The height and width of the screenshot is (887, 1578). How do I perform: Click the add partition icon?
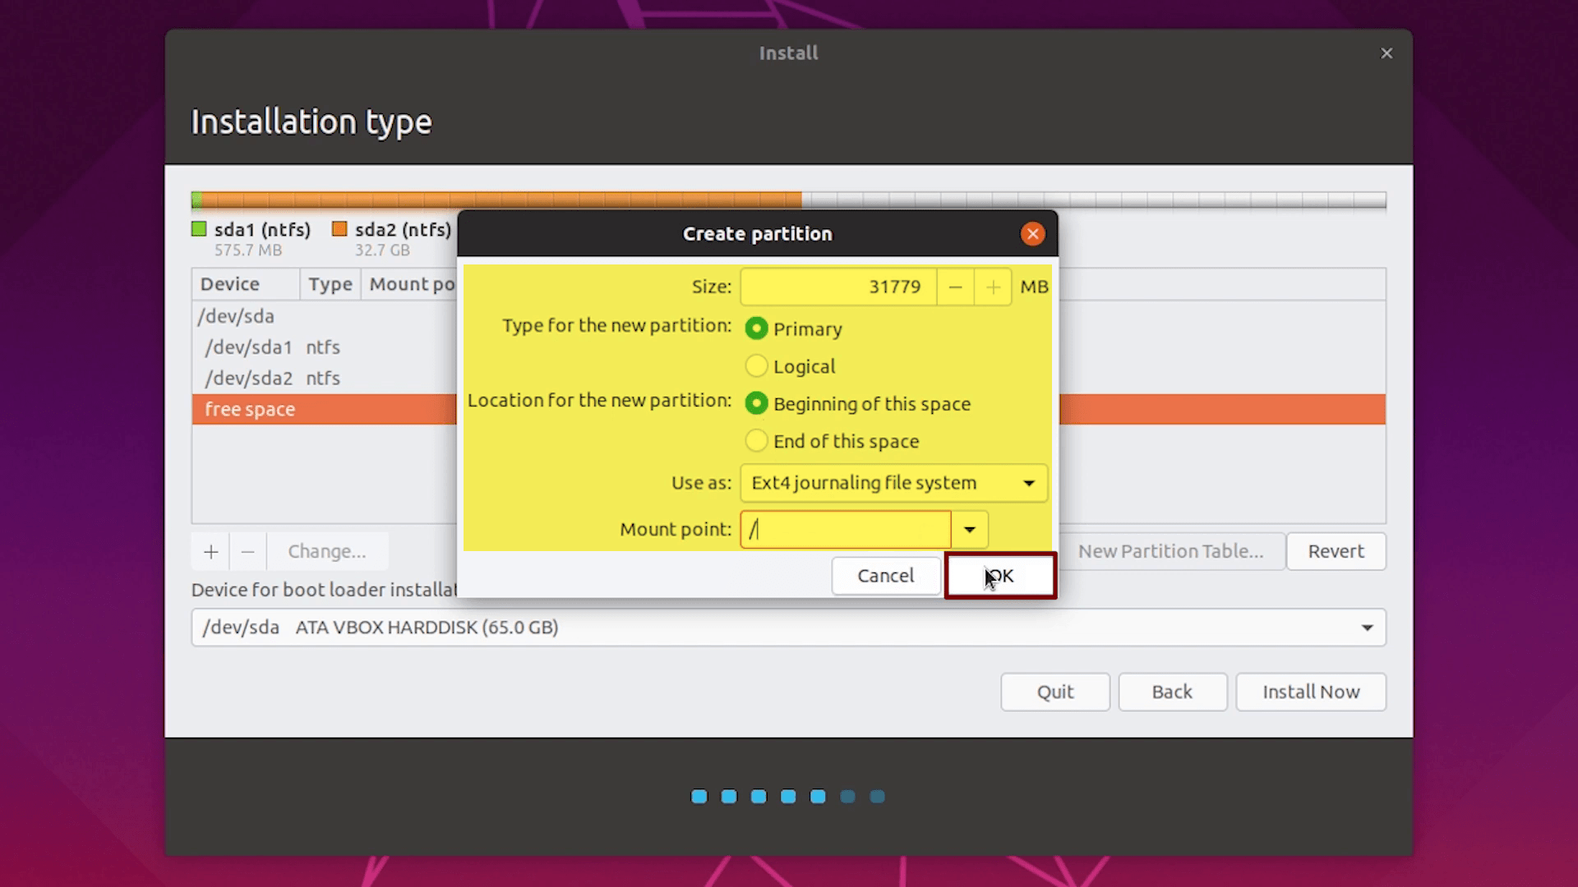click(210, 550)
